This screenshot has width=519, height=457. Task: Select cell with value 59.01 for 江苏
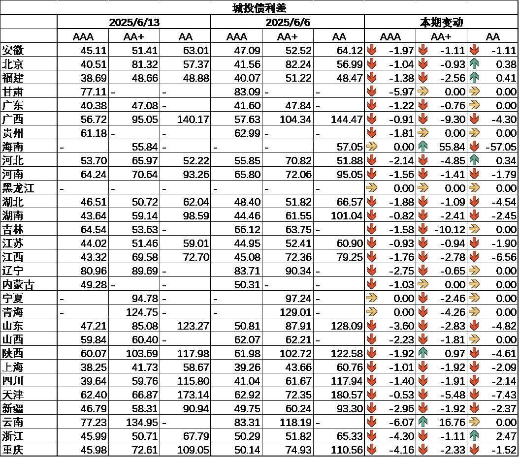(185, 243)
